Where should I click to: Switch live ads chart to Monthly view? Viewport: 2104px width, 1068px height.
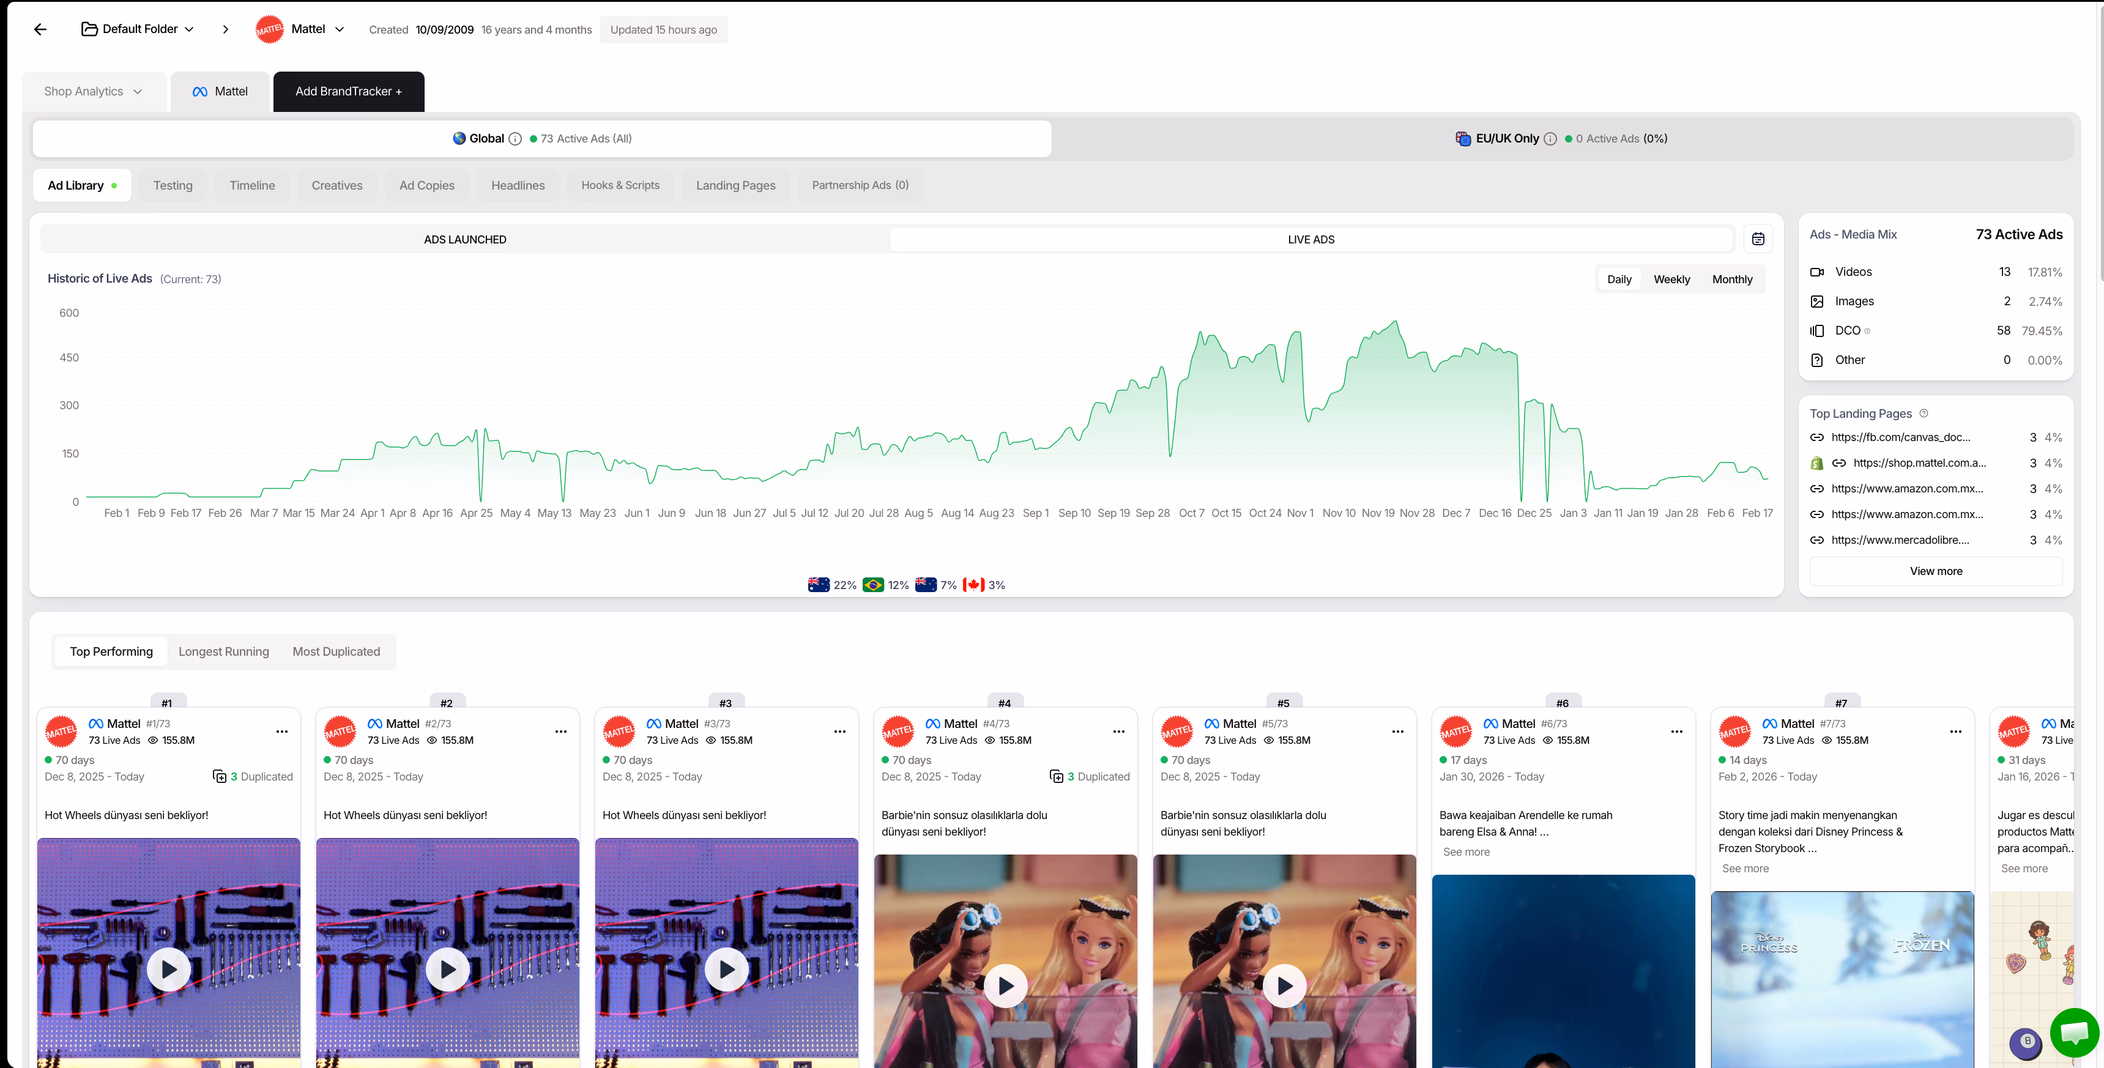click(x=1731, y=278)
